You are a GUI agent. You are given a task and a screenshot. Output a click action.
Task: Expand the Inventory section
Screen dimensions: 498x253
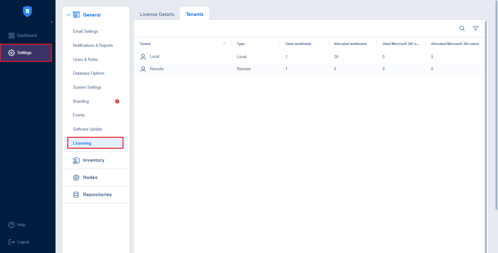click(x=93, y=160)
